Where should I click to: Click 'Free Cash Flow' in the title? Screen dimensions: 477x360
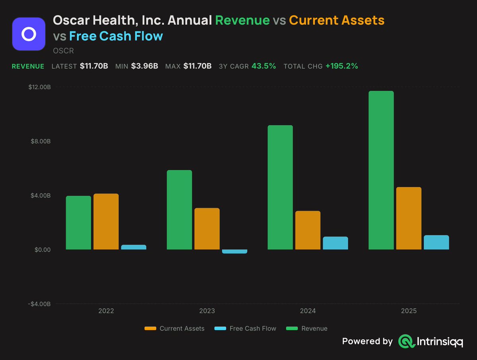click(x=116, y=36)
